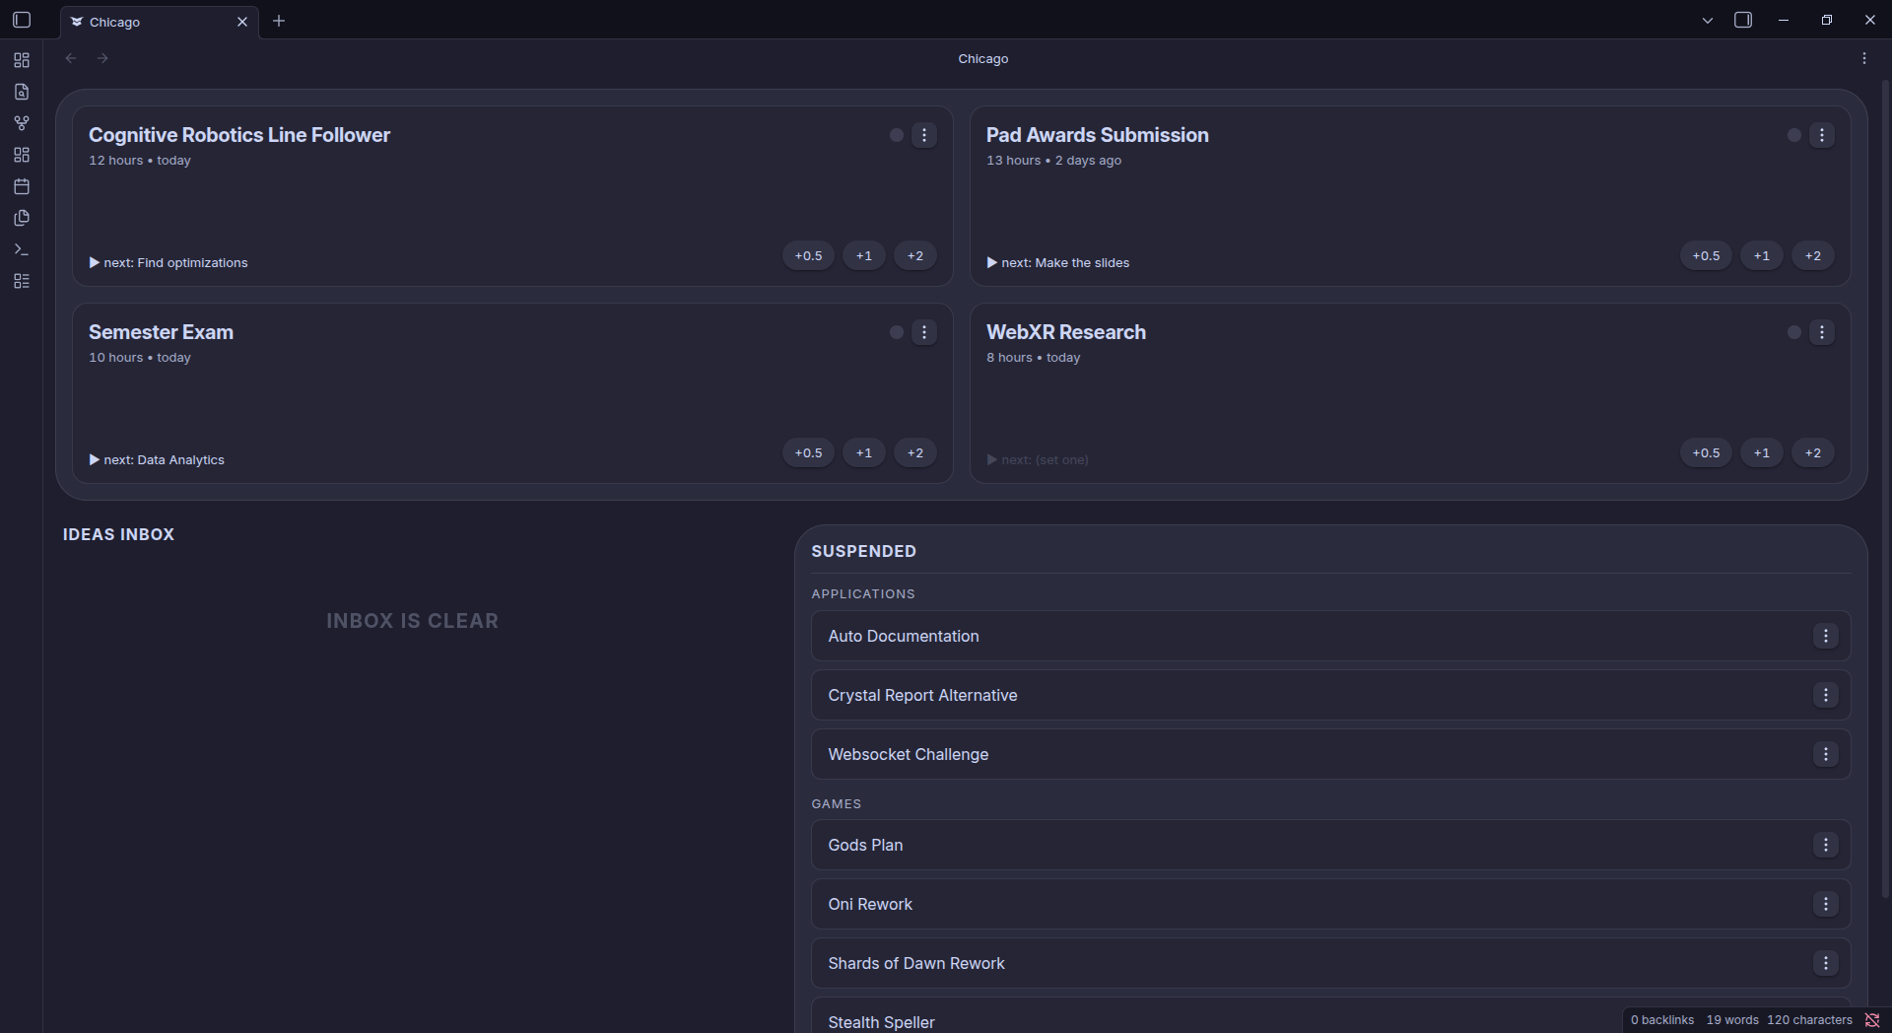The width and height of the screenshot is (1892, 1033).
Task: Add +2 hours to Cognitive Robotics Line Follower
Action: coord(915,255)
